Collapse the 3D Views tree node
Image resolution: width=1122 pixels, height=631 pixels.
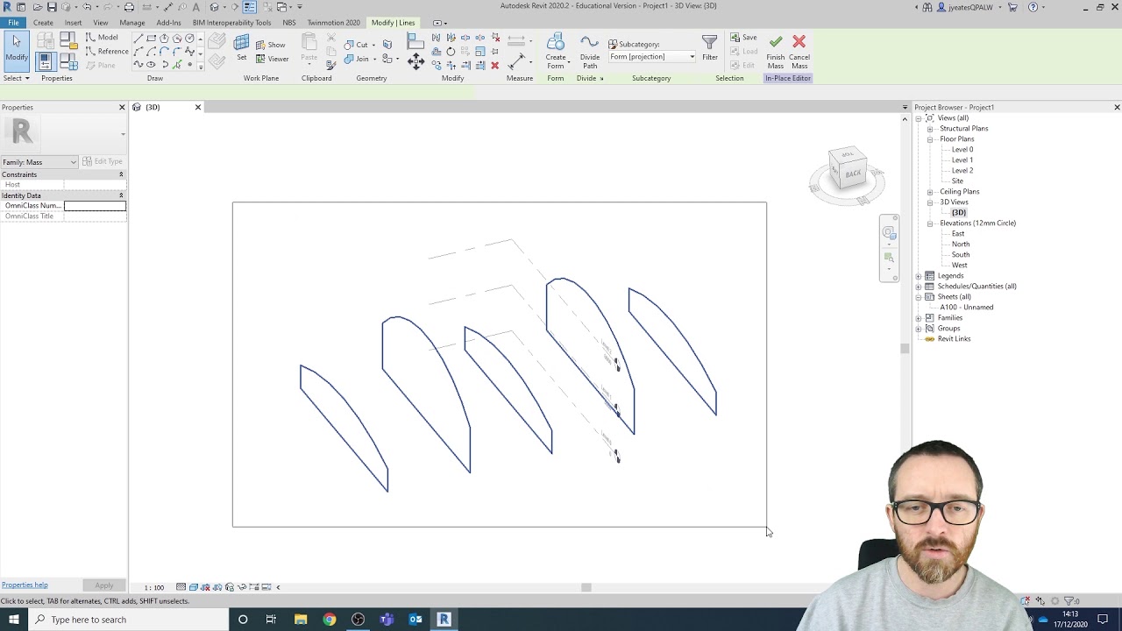coord(930,202)
